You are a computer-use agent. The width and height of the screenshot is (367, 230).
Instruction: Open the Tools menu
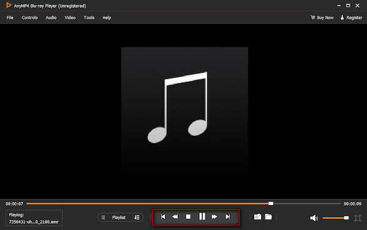[89, 18]
